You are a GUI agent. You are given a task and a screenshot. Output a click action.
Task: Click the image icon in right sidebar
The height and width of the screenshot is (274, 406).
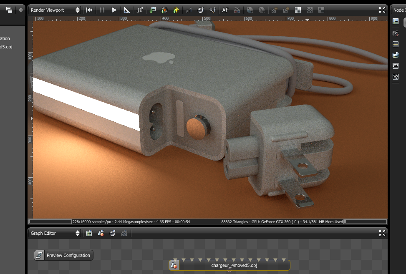(396, 21)
